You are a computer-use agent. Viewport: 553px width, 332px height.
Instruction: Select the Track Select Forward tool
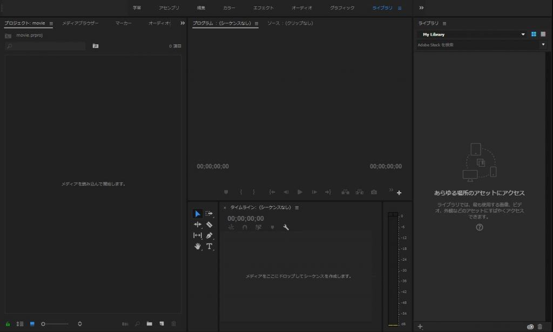[210, 213]
